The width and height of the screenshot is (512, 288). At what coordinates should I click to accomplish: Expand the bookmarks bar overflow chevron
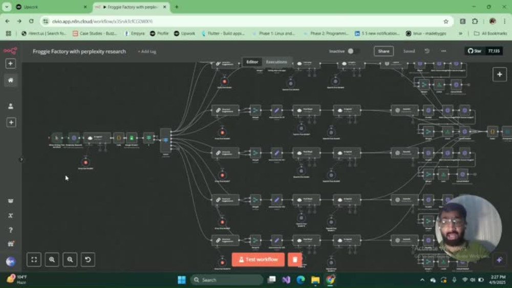[x=460, y=33]
